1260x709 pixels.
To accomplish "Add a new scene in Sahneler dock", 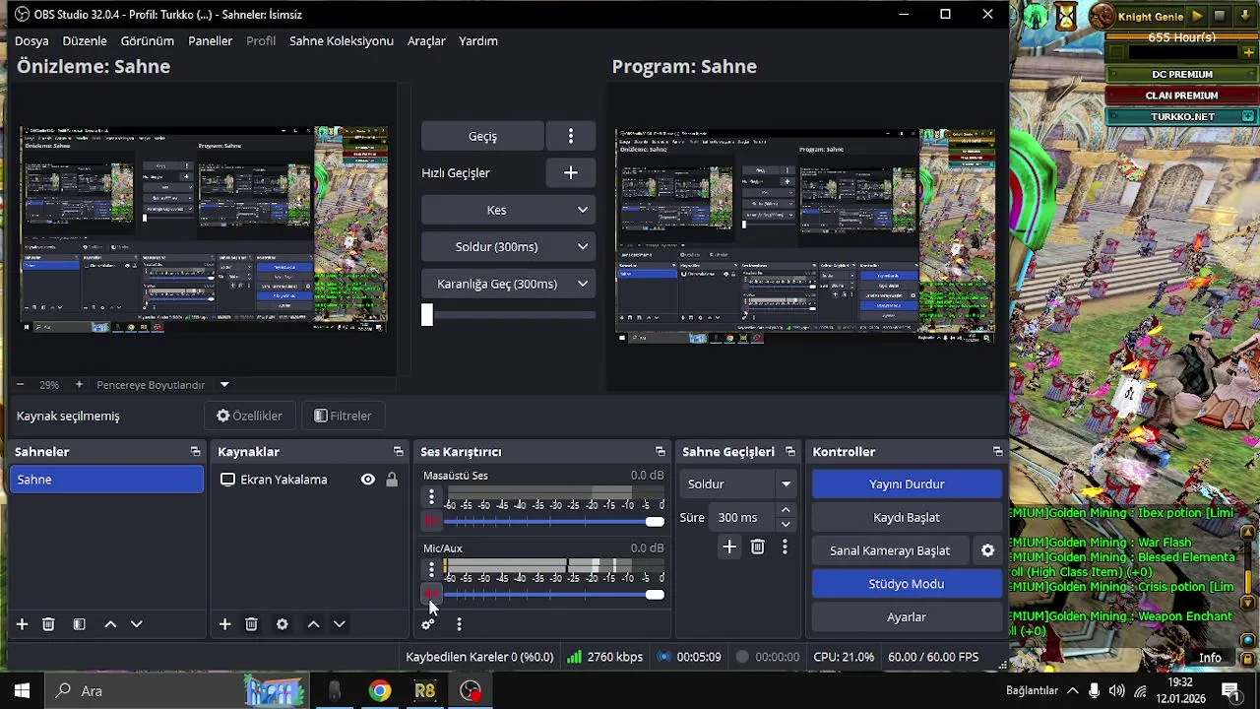I will (22, 624).
